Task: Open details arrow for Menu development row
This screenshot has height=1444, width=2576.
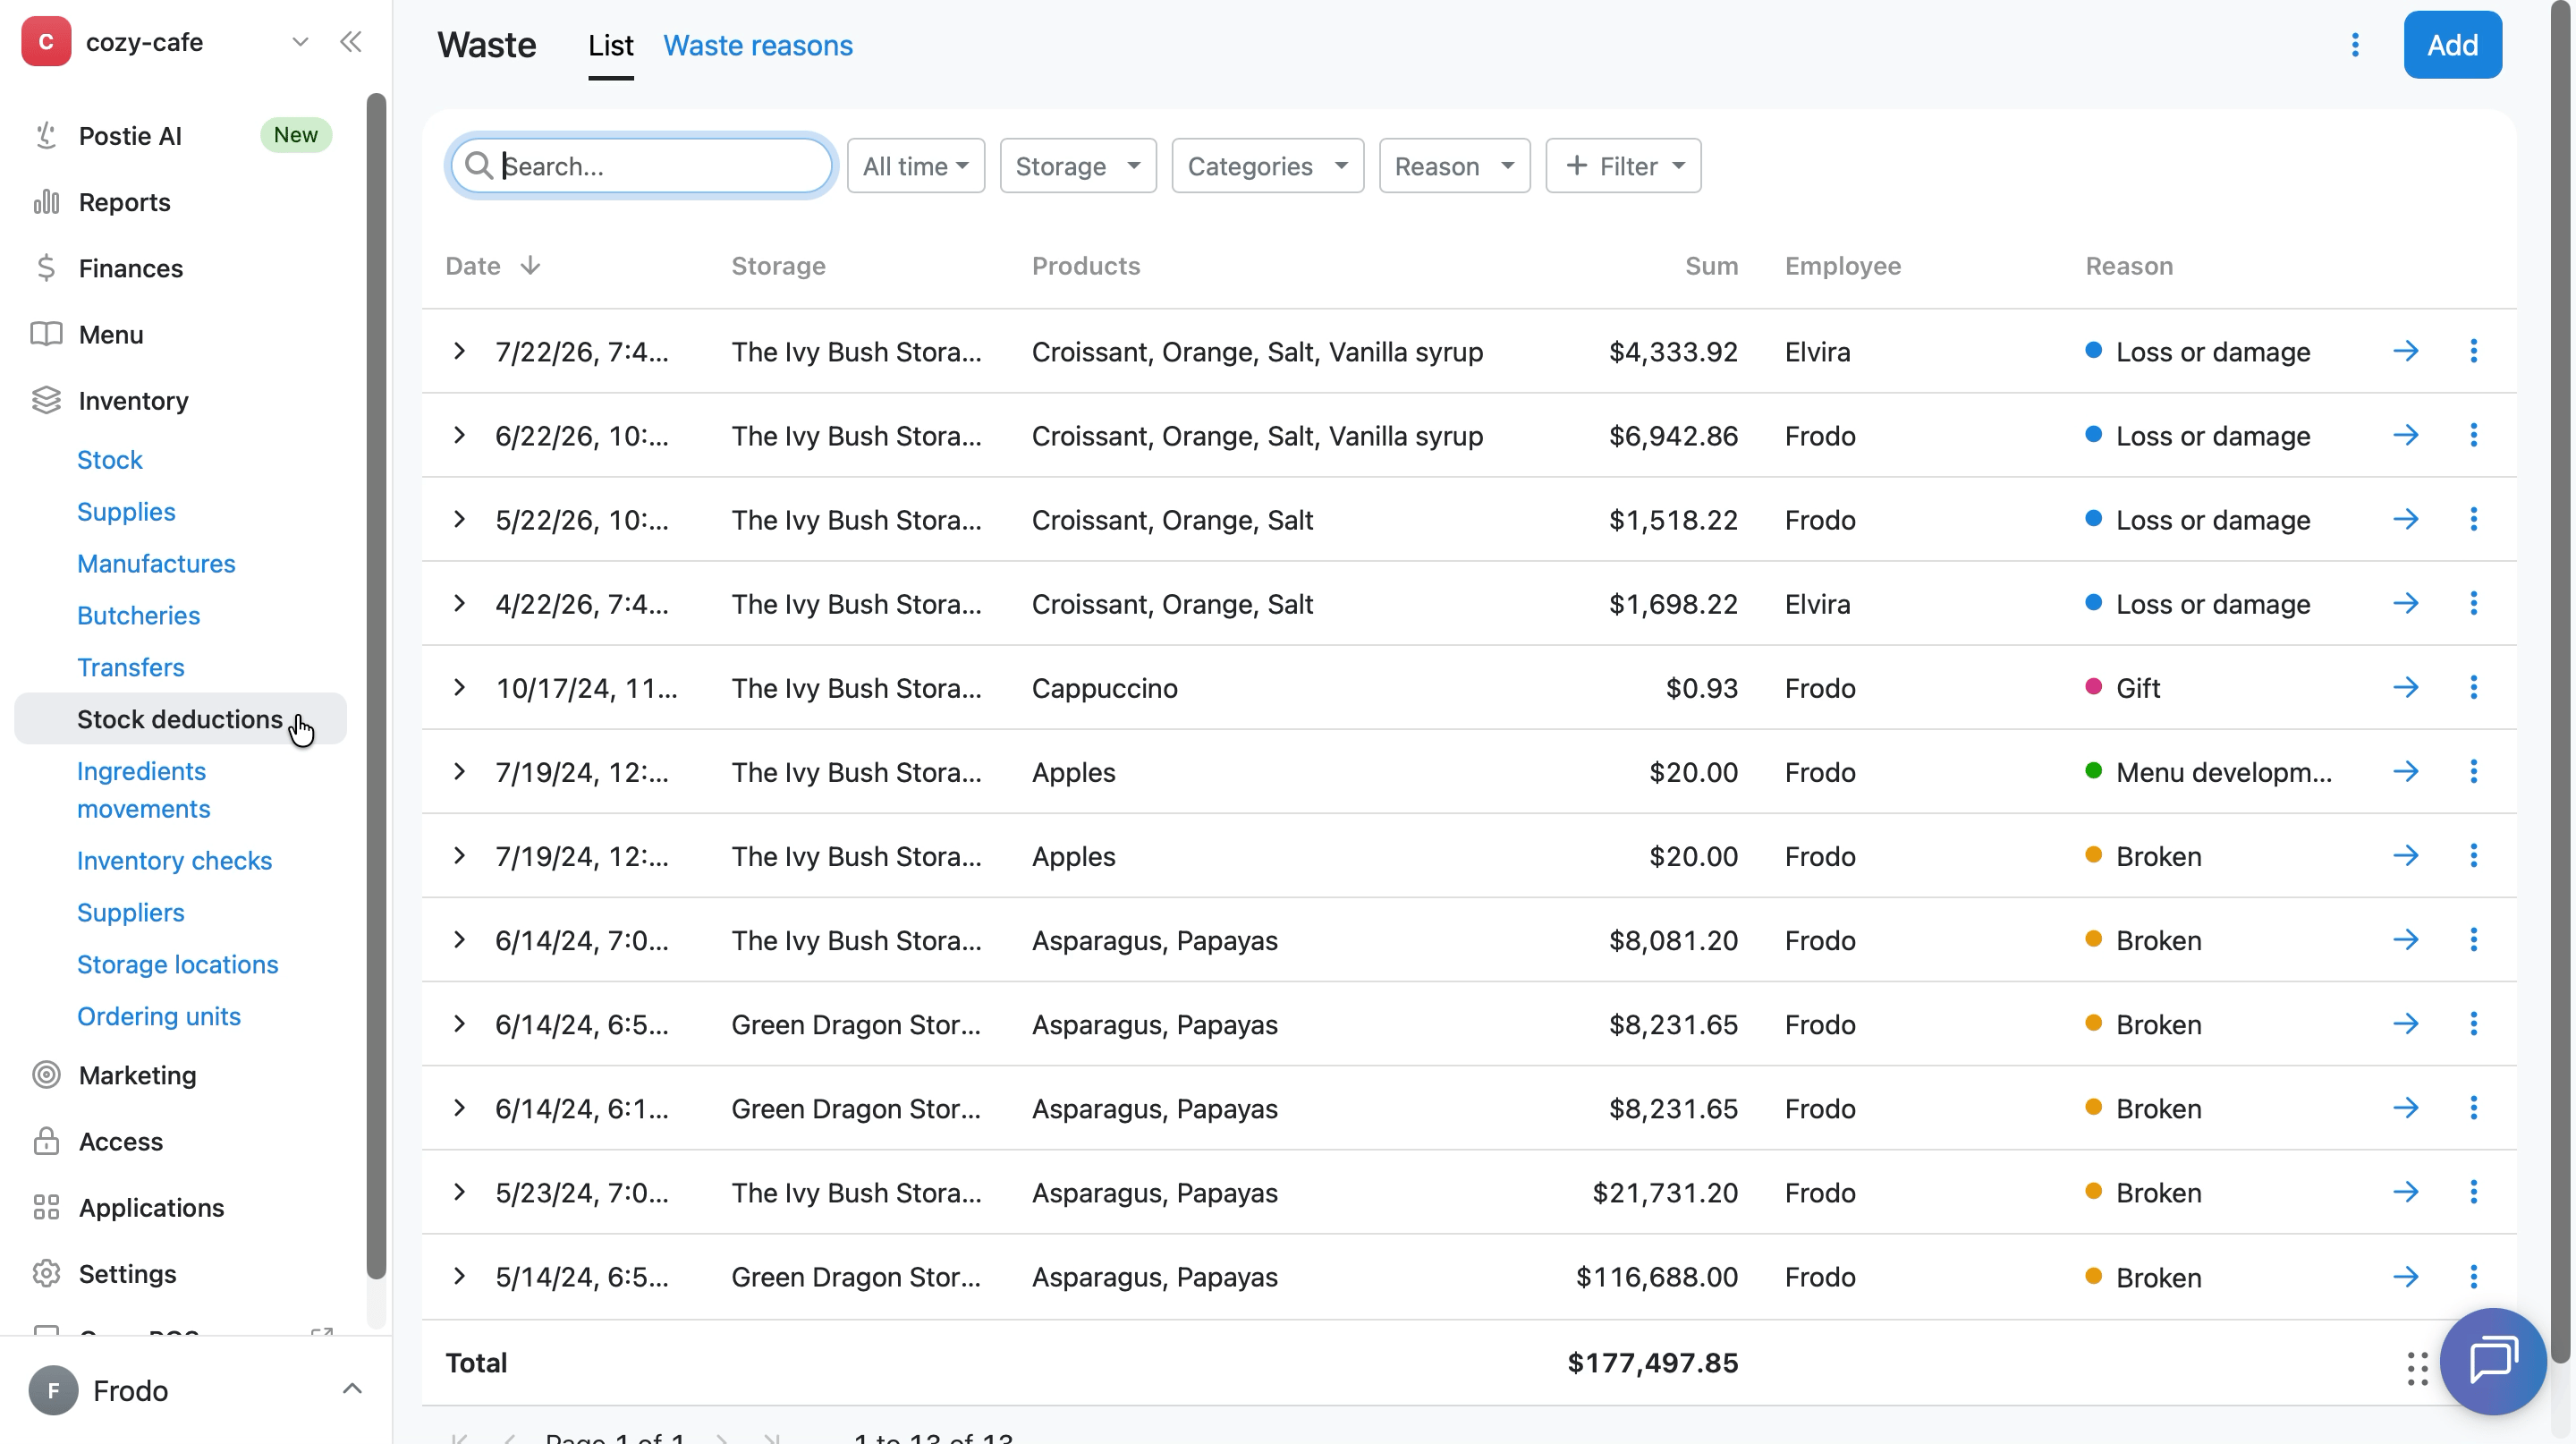Action: click(2405, 771)
